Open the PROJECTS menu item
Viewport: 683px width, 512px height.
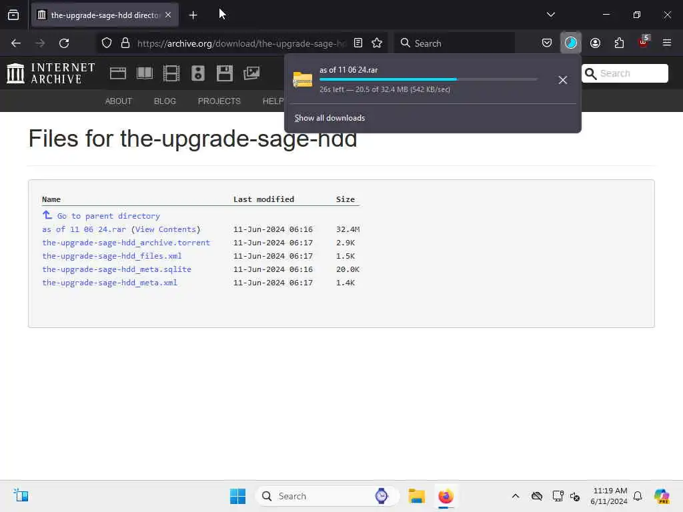pos(219,101)
